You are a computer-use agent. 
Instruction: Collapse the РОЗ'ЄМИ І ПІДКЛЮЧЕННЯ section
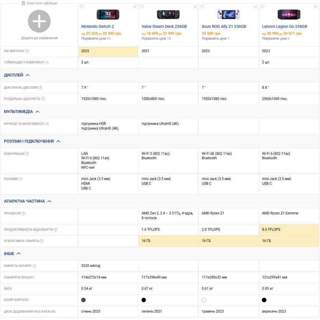point(32,141)
